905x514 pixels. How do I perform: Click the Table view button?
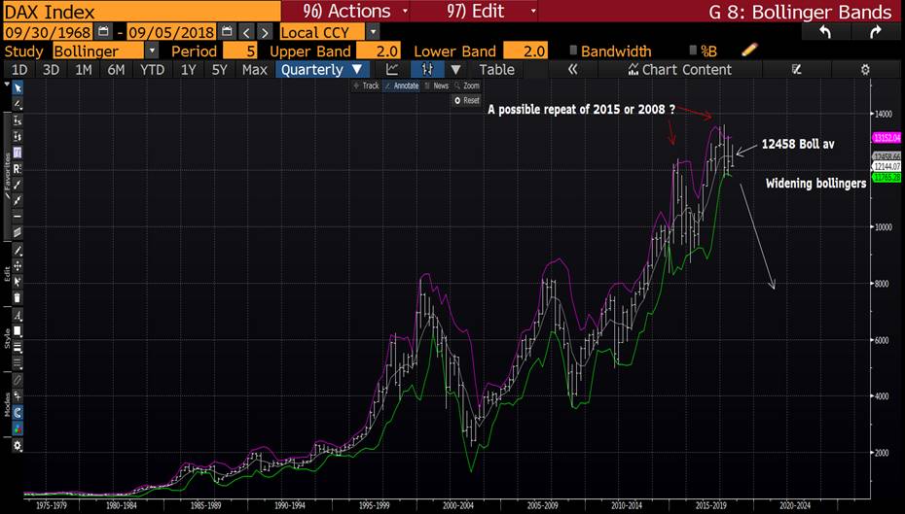(x=496, y=70)
